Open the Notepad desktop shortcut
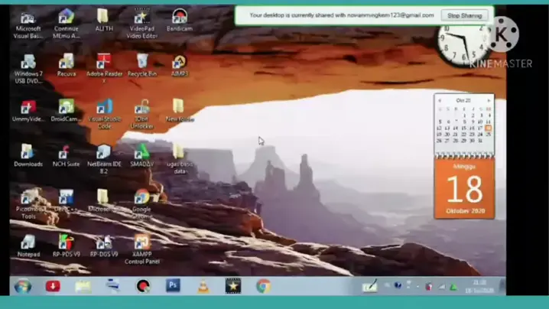 [x=28, y=243]
